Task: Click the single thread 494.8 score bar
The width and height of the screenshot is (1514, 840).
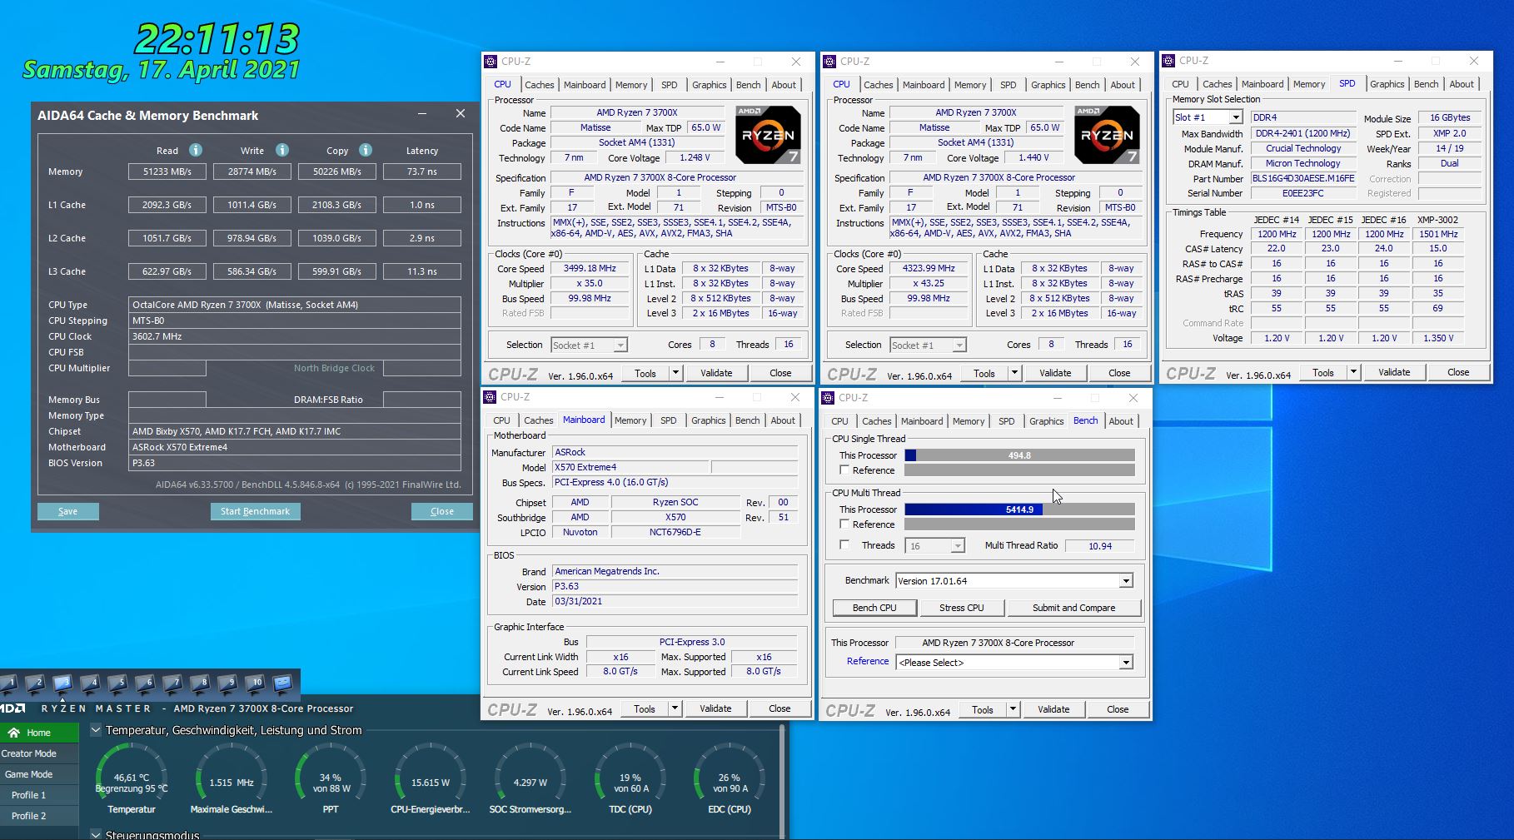Action: 1019,455
